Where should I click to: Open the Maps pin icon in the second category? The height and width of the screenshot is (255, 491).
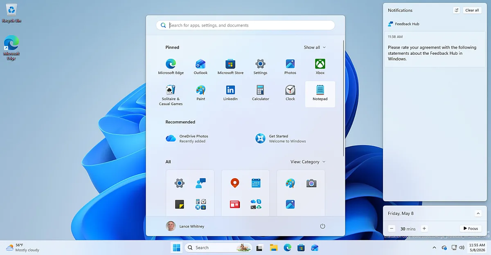(235, 183)
